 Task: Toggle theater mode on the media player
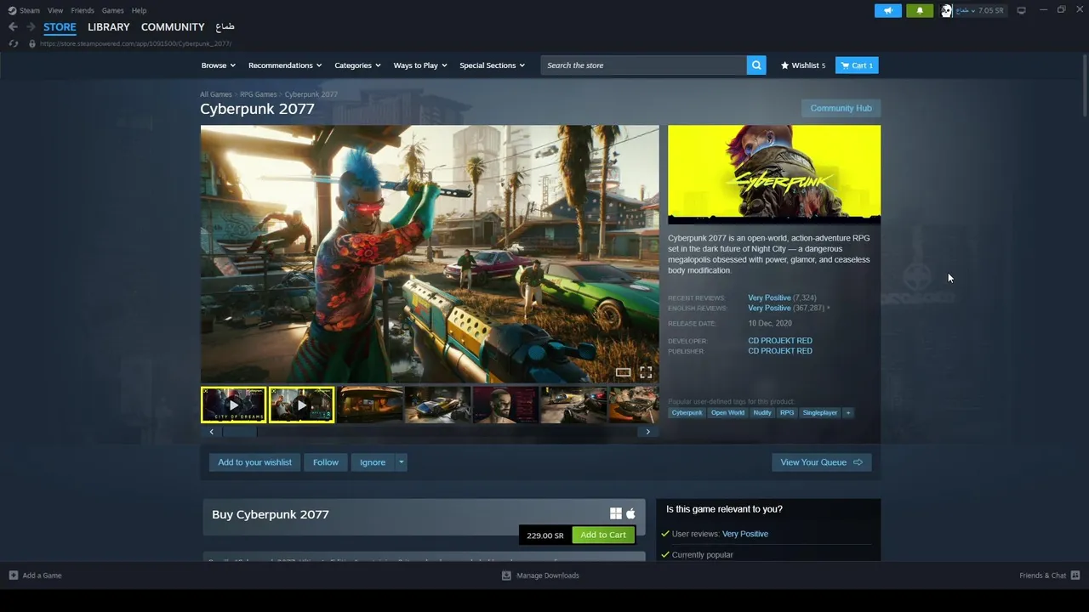pyautogui.click(x=624, y=372)
